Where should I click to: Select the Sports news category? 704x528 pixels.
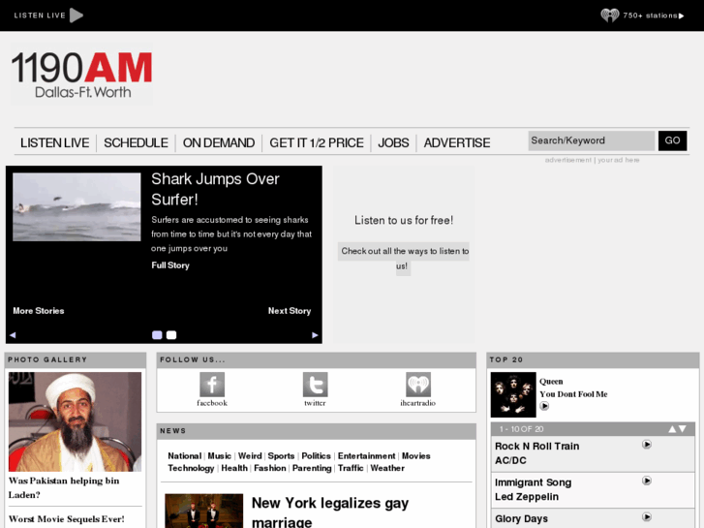click(281, 455)
